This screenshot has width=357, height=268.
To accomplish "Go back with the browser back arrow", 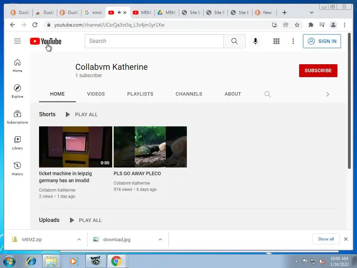I will pos(13,25).
